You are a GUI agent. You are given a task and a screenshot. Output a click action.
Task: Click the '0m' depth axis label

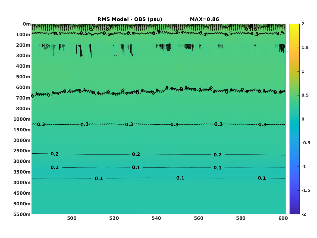(27, 24)
